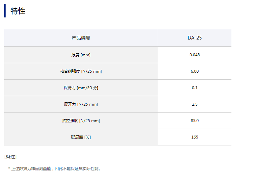
Task: Click the DA-25 column header
Action: (x=195, y=38)
